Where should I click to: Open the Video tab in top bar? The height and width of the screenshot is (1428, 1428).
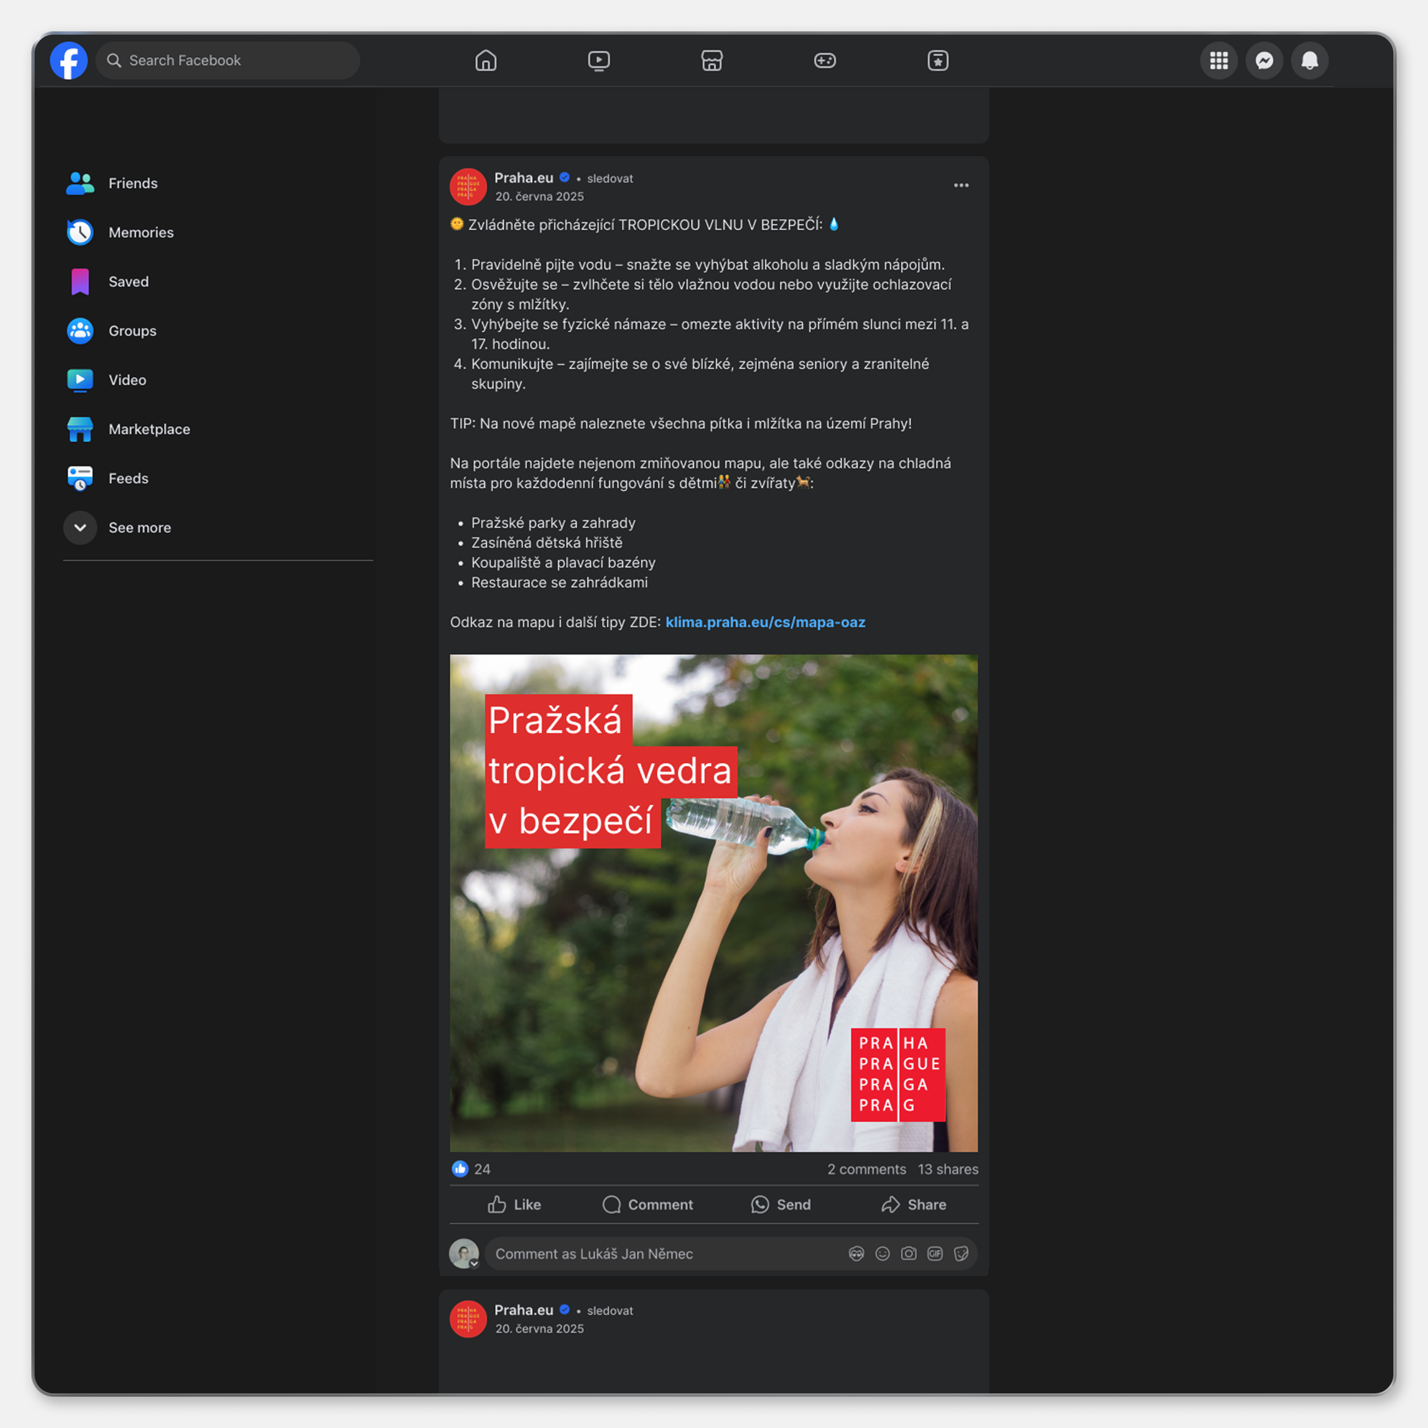pyautogui.click(x=599, y=60)
